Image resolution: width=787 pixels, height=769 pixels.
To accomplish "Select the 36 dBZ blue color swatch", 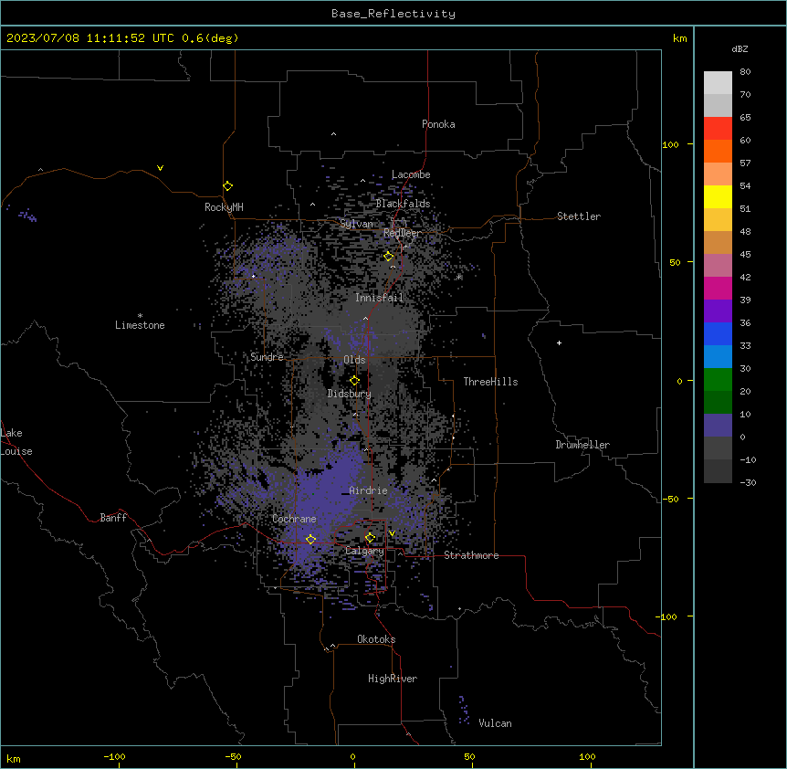I will [x=718, y=333].
